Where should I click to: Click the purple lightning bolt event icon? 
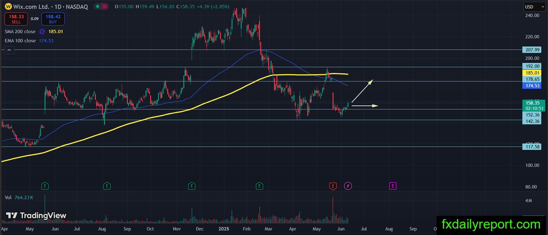pos(348,186)
